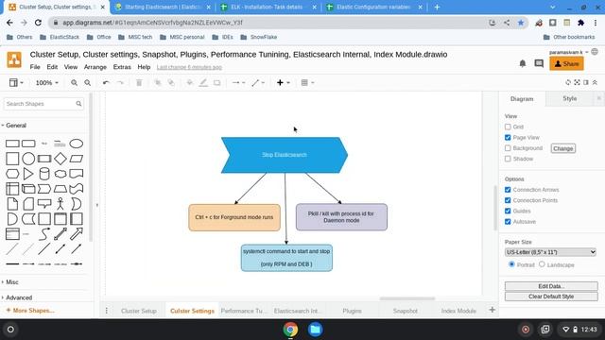Click the Share button
Screen dimensions: 605x340
point(566,64)
